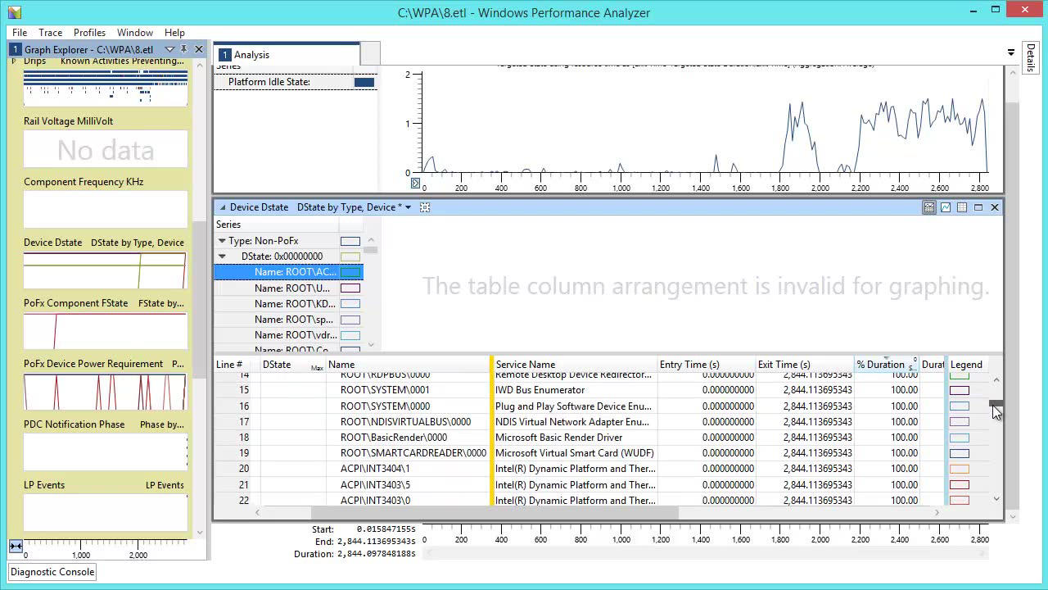Show table only display mode
The width and height of the screenshot is (1048, 590).
point(962,207)
